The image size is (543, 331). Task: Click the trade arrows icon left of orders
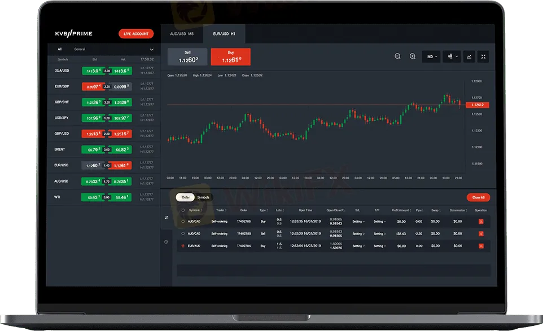click(x=166, y=217)
